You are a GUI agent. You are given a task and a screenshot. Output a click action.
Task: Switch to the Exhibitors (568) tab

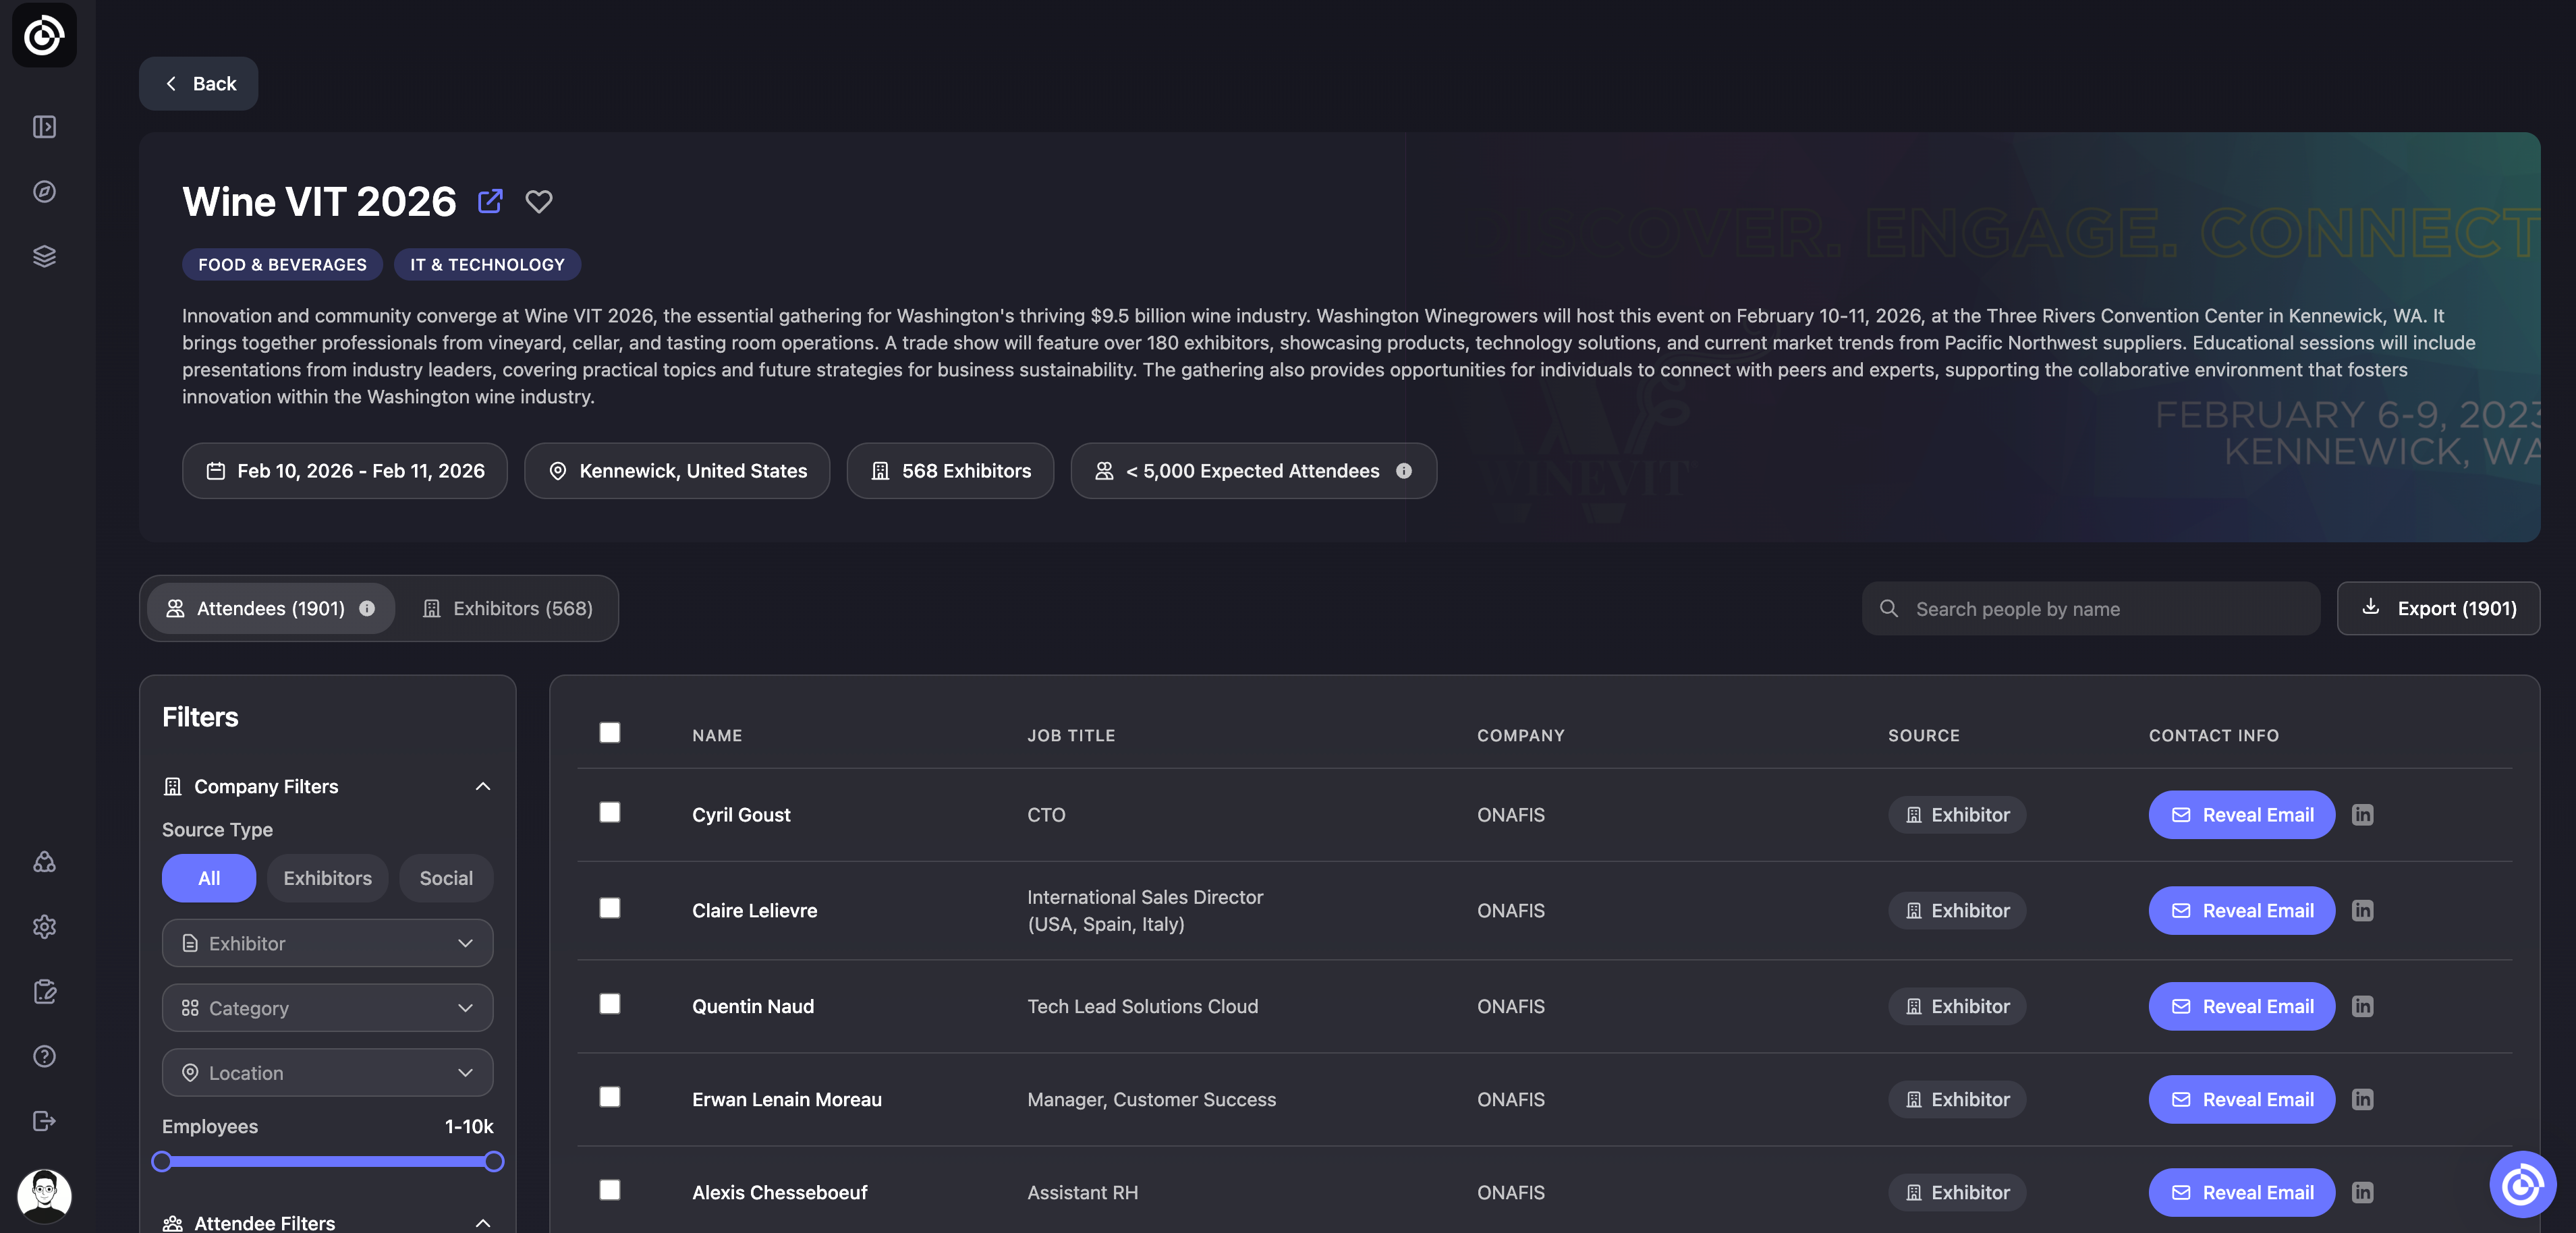point(507,609)
